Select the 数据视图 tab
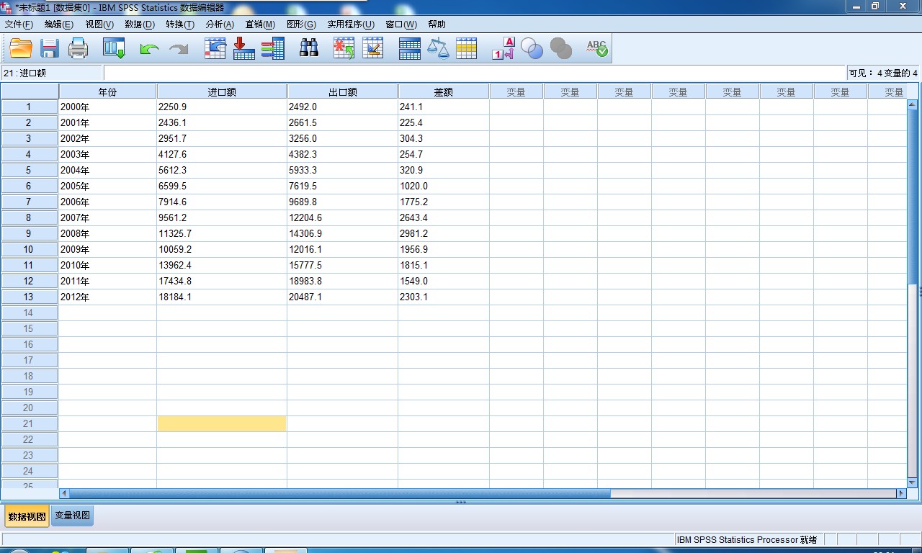Image resolution: width=922 pixels, height=553 pixels. tap(27, 516)
